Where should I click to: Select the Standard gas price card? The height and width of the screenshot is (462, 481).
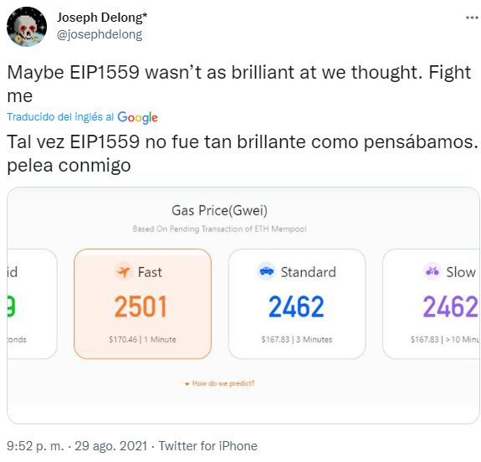[x=297, y=304]
